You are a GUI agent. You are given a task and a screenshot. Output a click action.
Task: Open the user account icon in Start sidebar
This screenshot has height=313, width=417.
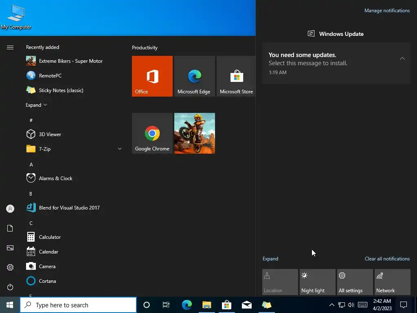10,209
